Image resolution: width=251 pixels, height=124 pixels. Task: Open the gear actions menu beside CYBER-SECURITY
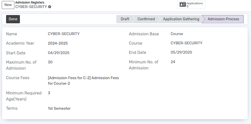[x=50, y=7]
